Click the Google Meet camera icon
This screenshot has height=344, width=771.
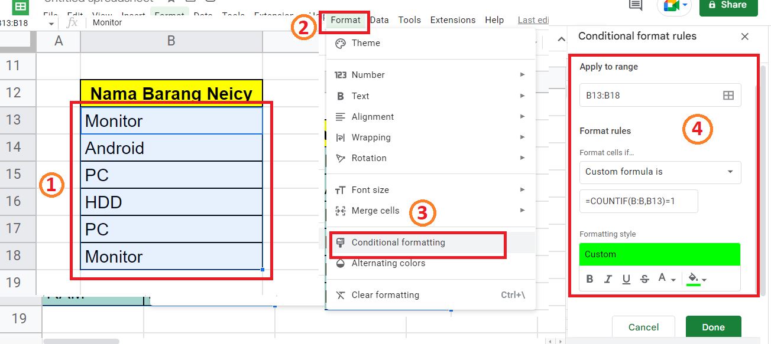(x=672, y=5)
